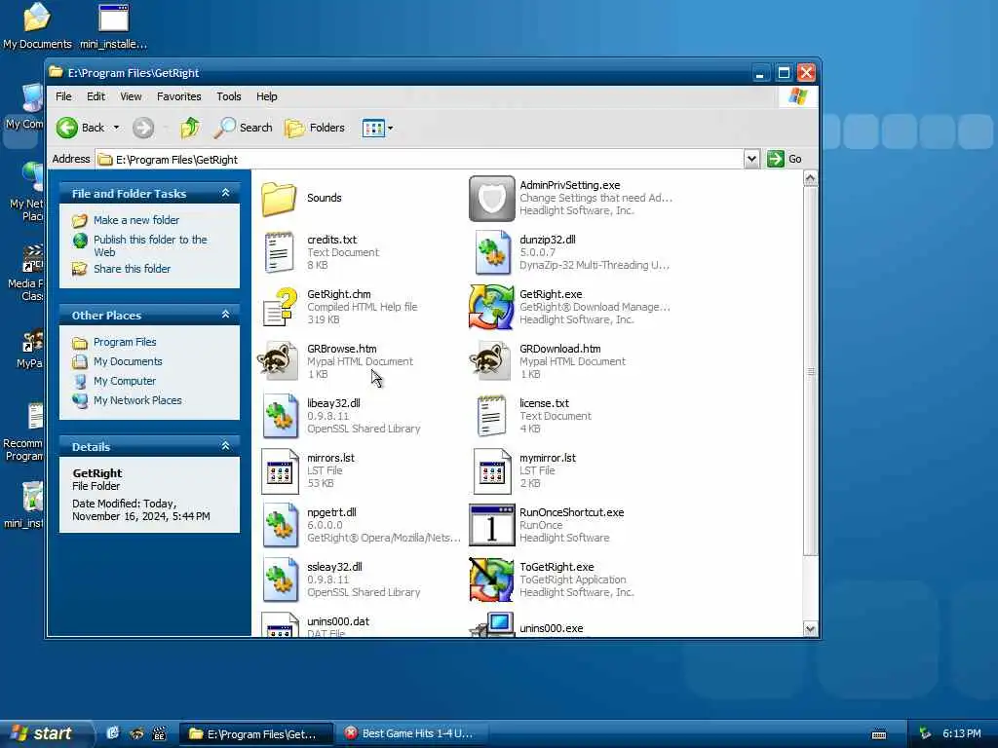
Task: Click the Go button beside address bar
Action: pos(785,159)
